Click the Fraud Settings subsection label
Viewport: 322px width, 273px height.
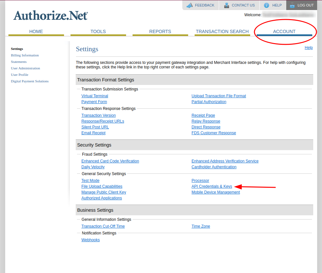click(x=95, y=154)
